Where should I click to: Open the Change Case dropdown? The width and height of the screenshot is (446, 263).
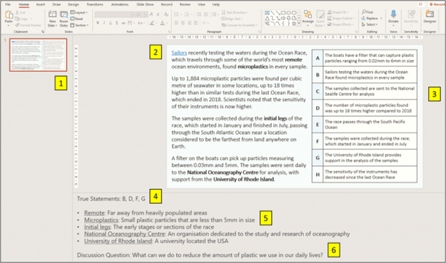pyautogui.click(x=141, y=23)
